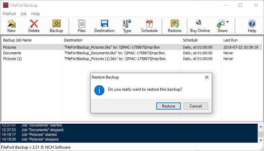Click the FileFortBackup_Pictures (1).bkz destination cell
Image resolution: width=264 pixels, height=151 pixels.
click(x=115, y=59)
